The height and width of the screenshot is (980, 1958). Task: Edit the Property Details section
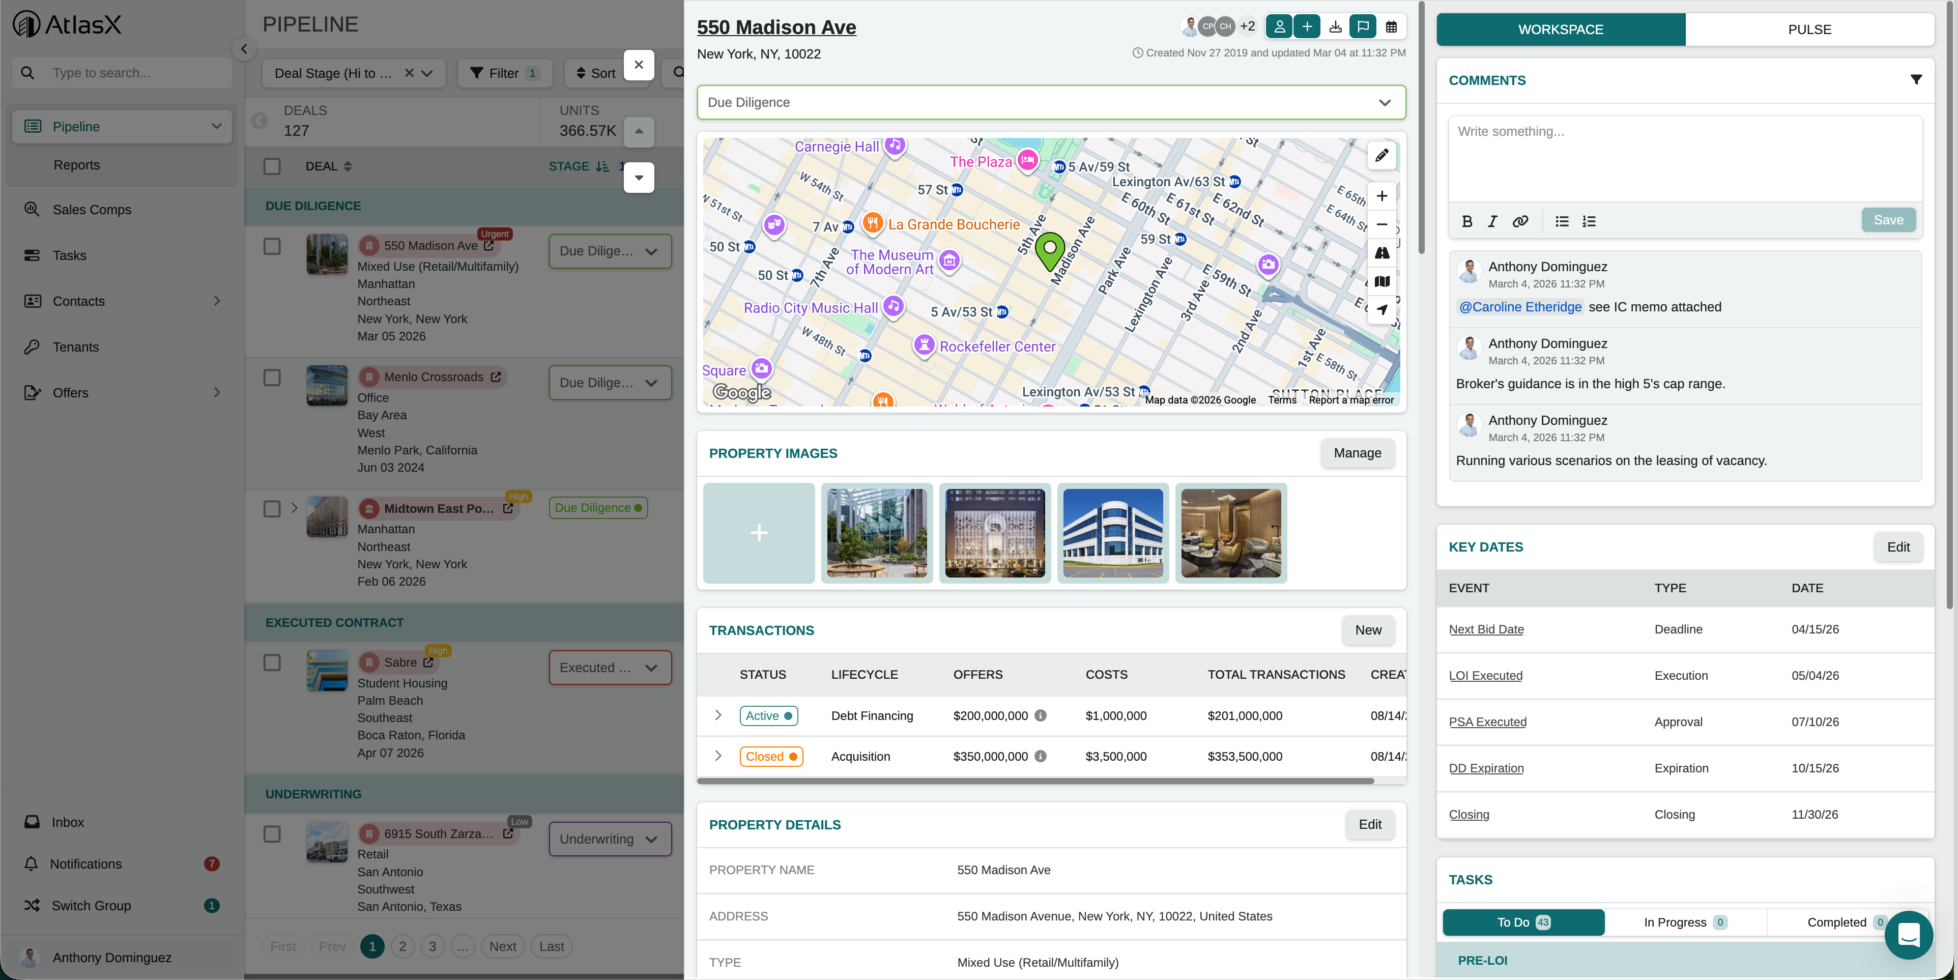tap(1370, 824)
